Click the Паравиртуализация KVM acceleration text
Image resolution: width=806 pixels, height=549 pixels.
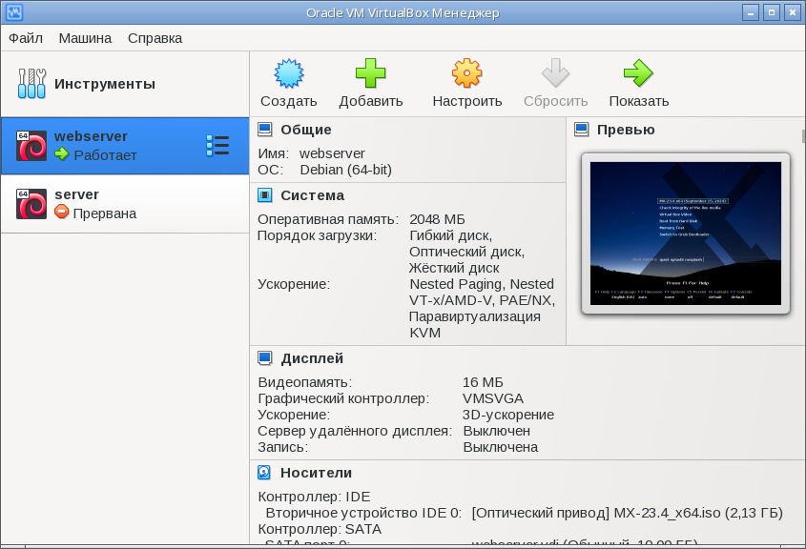pyautogui.click(x=474, y=325)
